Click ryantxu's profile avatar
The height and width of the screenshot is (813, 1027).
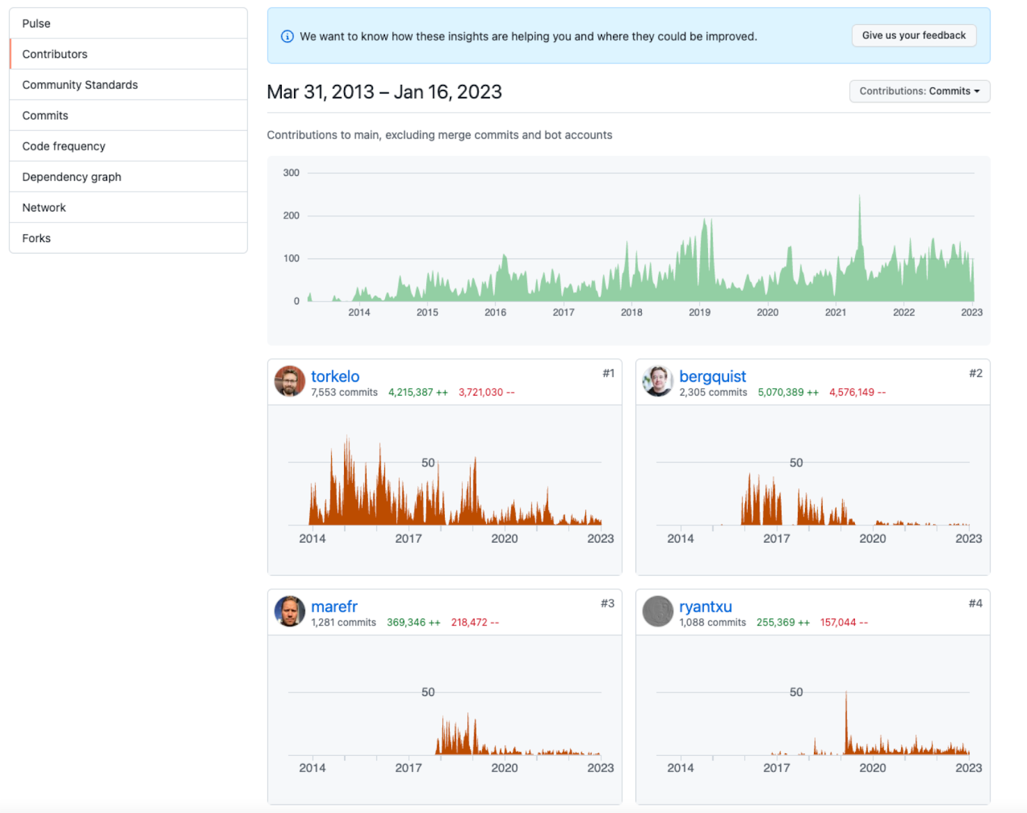pyautogui.click(x=657, y=611)
